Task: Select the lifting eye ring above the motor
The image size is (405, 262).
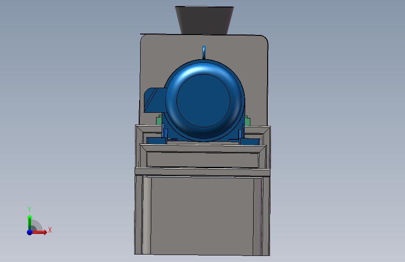Action: coord(204,52)
